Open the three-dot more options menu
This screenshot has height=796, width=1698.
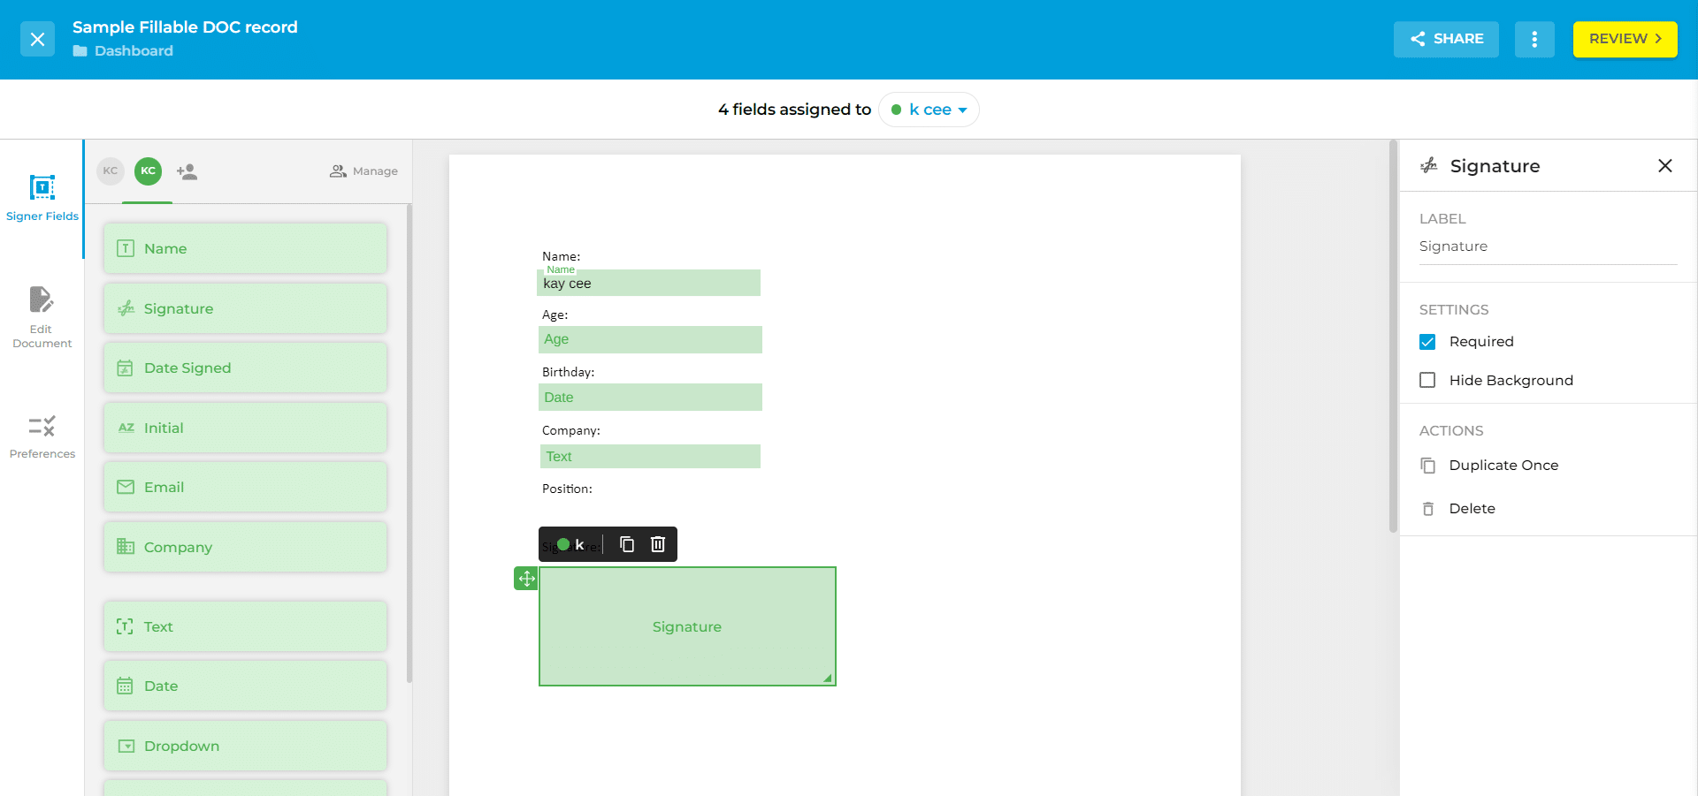1534,39
